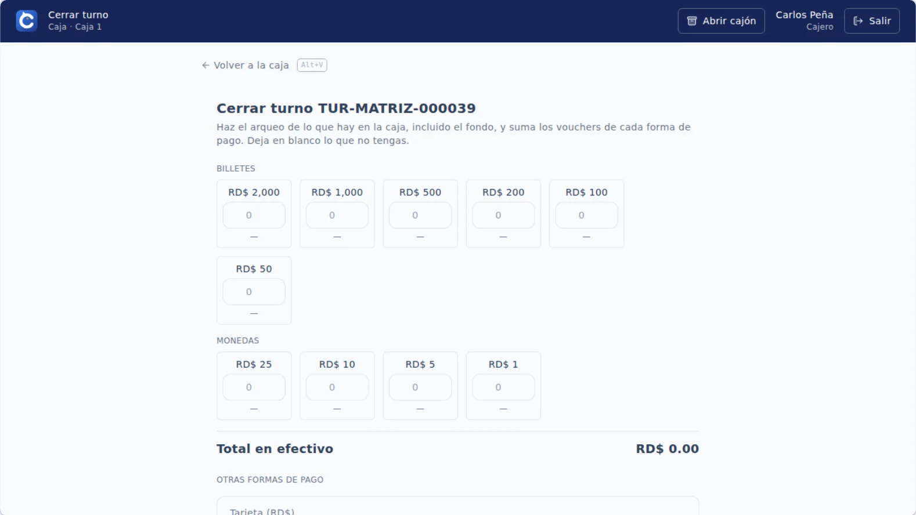Click the logout arrow icon
Screen dimensions: 916x515
pos(858,21)
